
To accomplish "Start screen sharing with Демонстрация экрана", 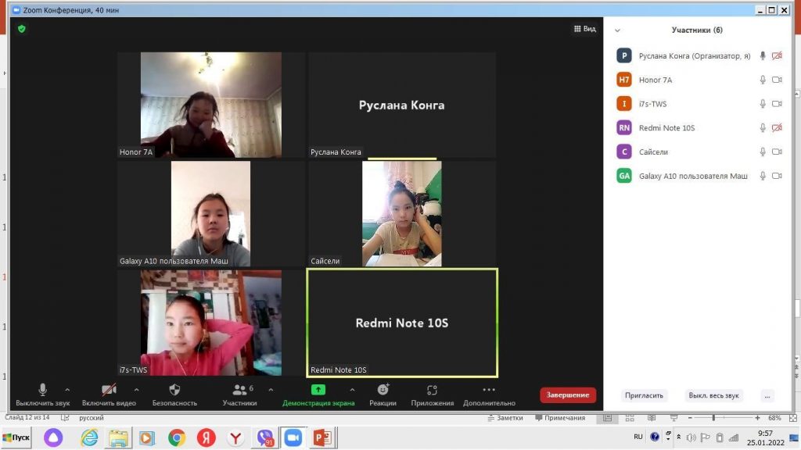I will pos(318,389).
